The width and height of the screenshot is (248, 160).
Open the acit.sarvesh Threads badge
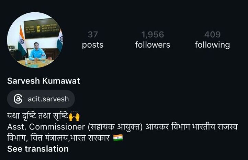point(41,99)
